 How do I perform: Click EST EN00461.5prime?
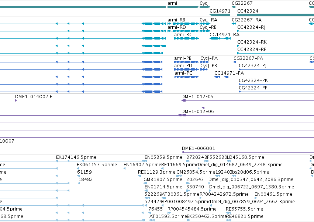tap(273, 195)
